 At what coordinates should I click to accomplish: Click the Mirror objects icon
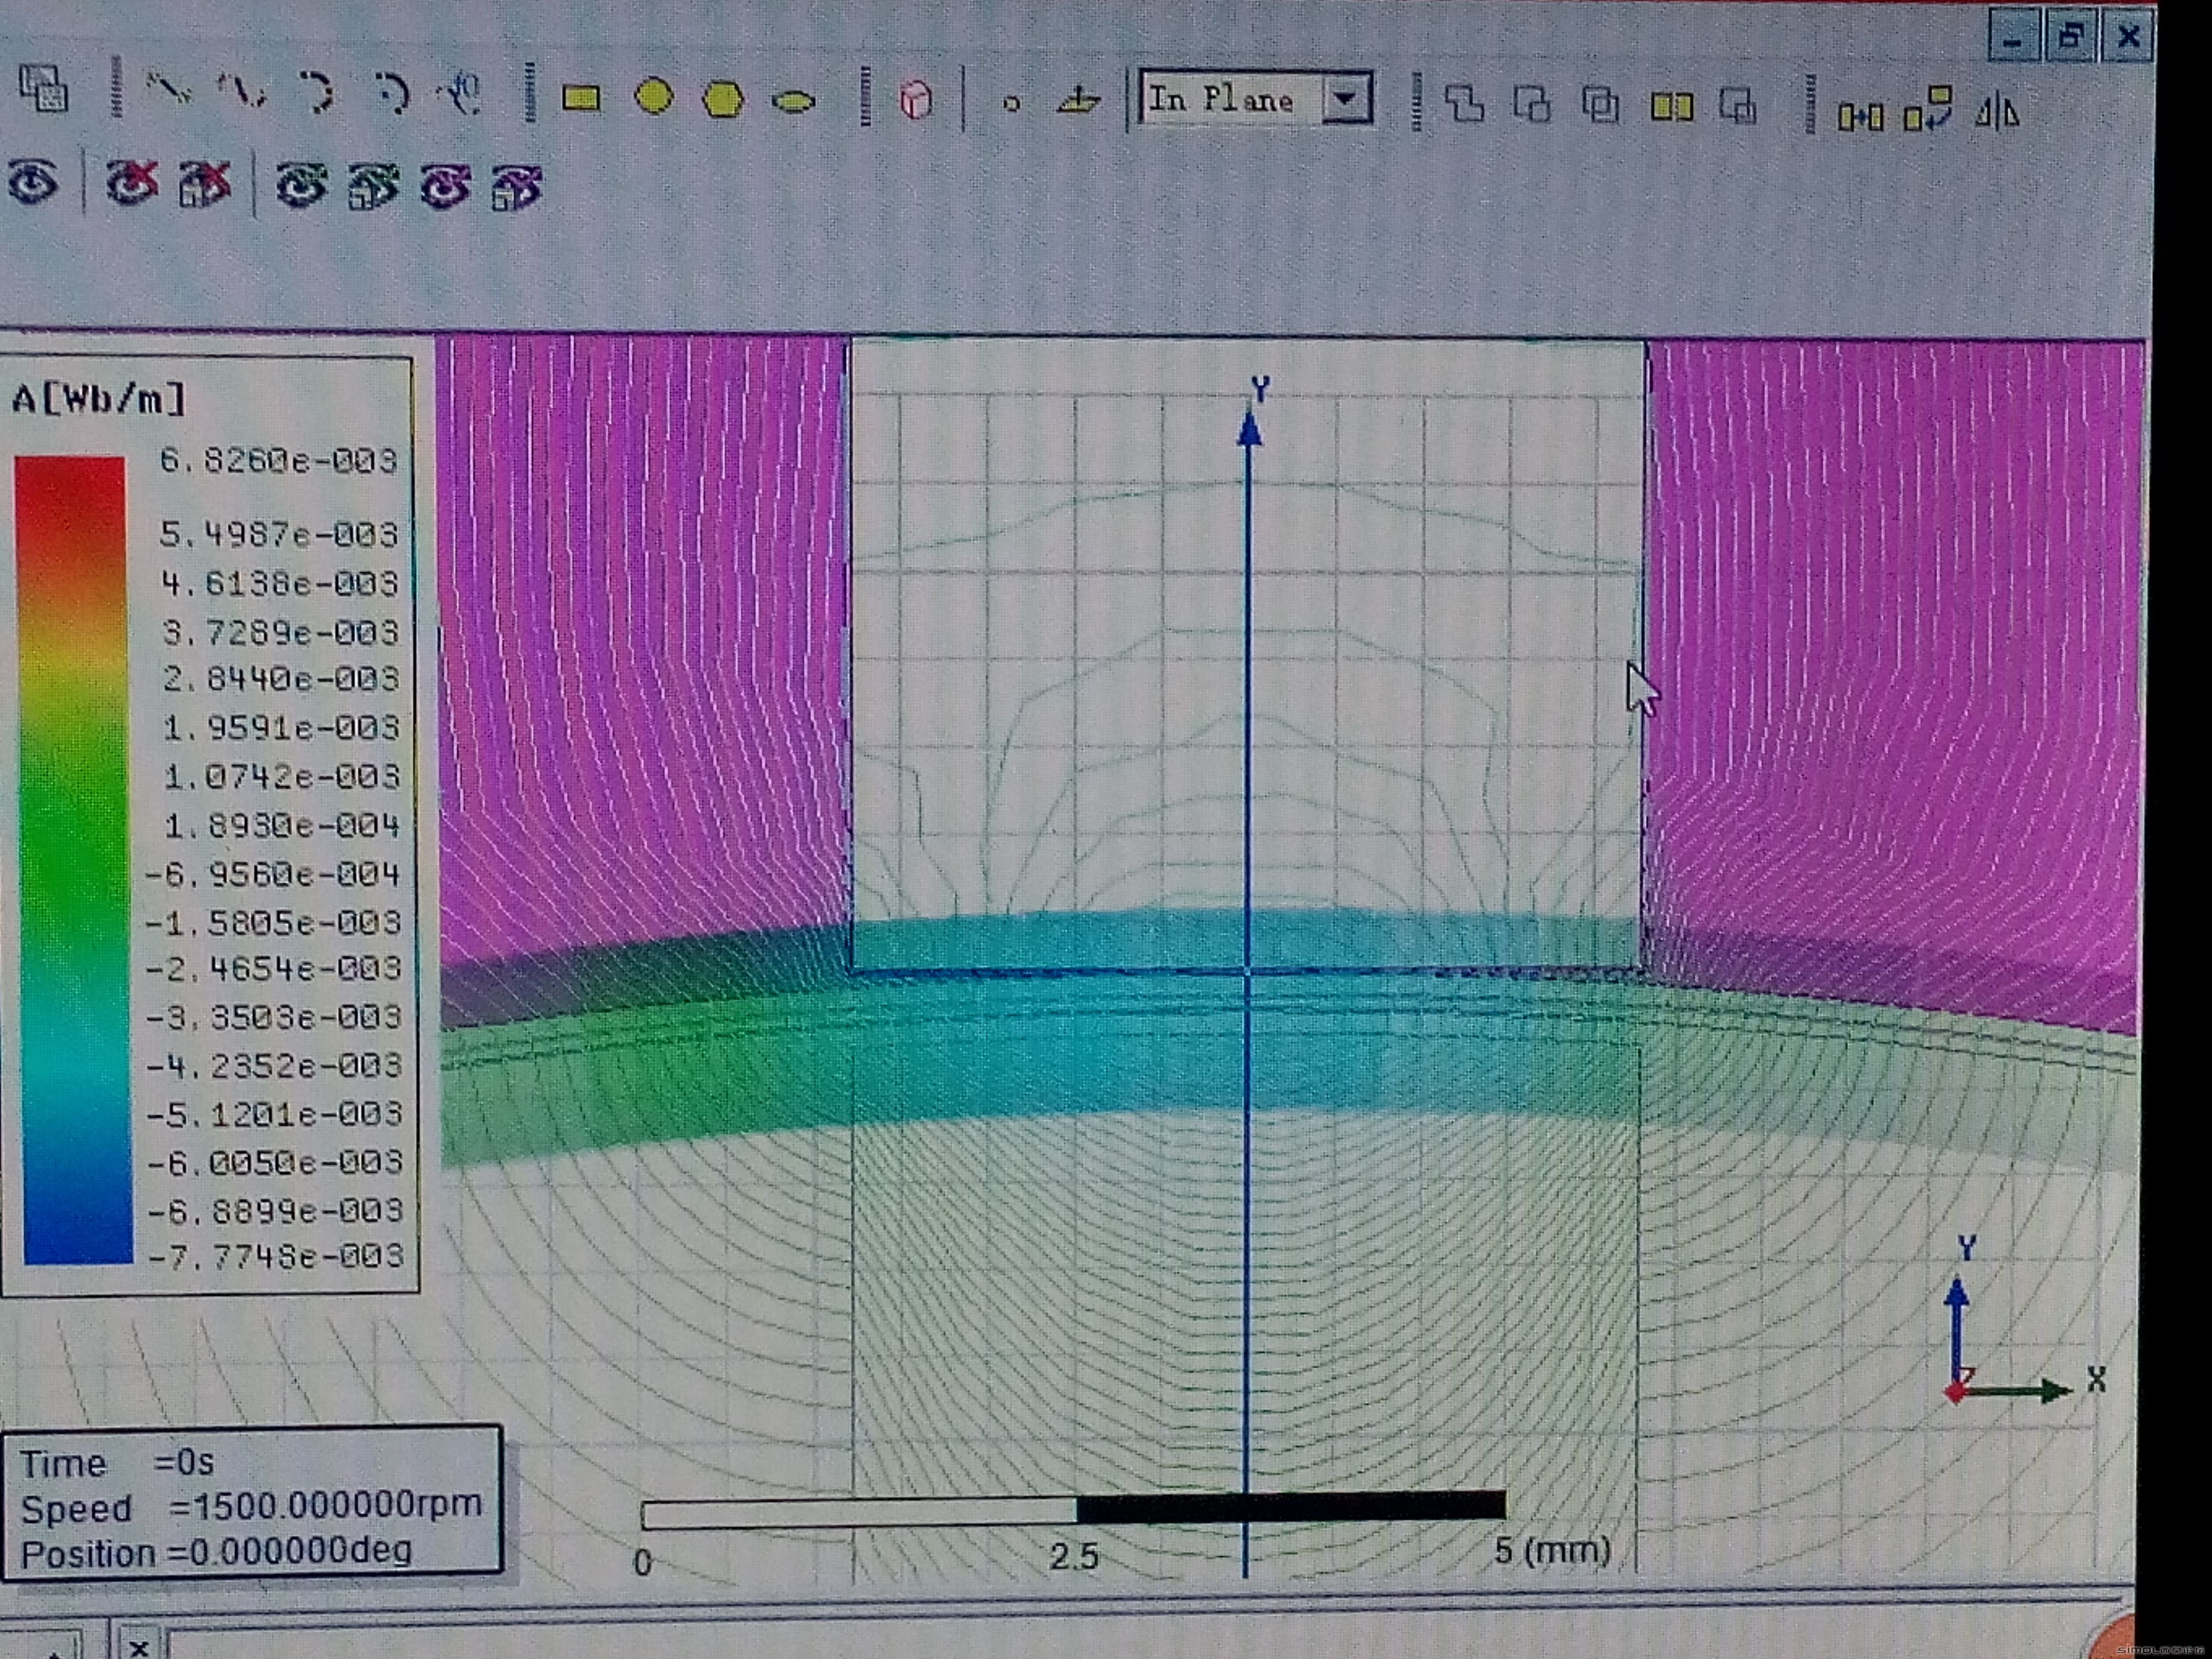pyautogui.click(x=1997, y=111)
